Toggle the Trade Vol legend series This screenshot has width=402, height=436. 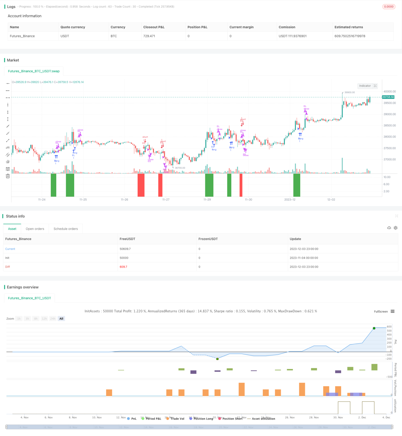[175, 419]
